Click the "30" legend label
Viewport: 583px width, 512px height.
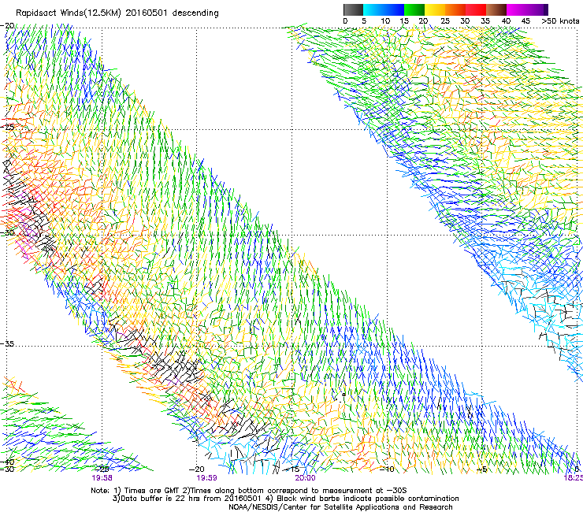click(x=465, y=21)
